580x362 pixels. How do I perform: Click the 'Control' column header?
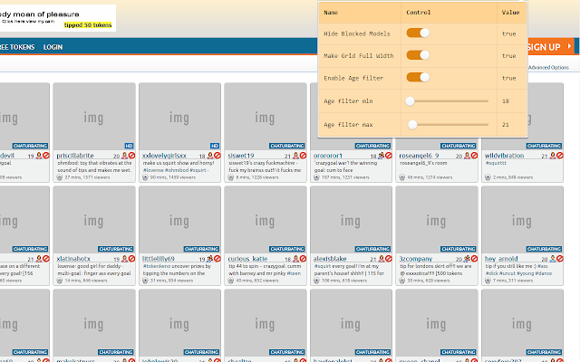coord(419,13)
